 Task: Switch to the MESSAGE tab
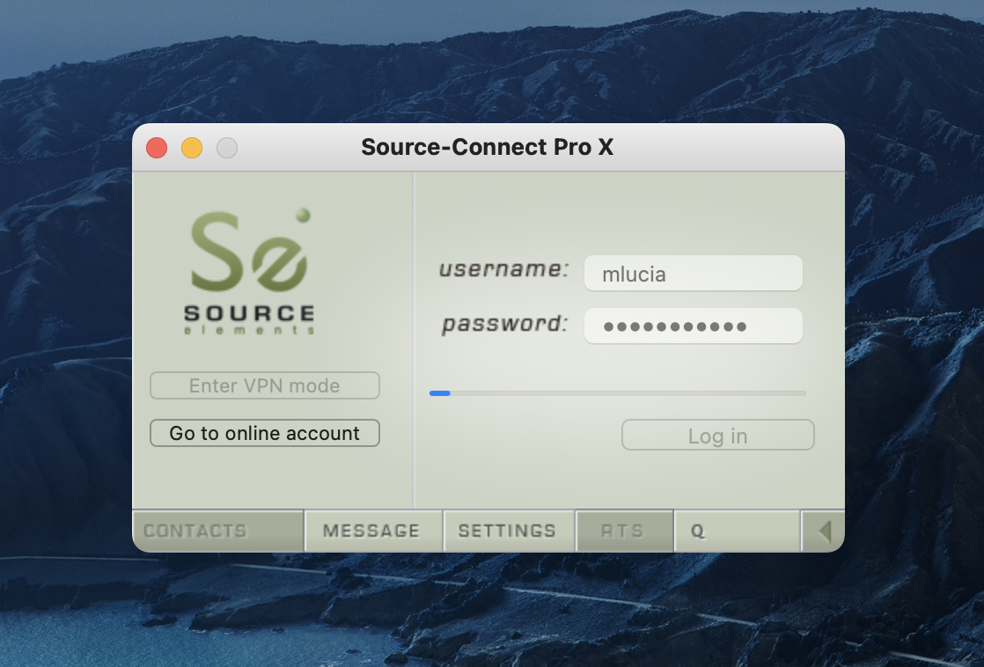(x=372, y=531)
